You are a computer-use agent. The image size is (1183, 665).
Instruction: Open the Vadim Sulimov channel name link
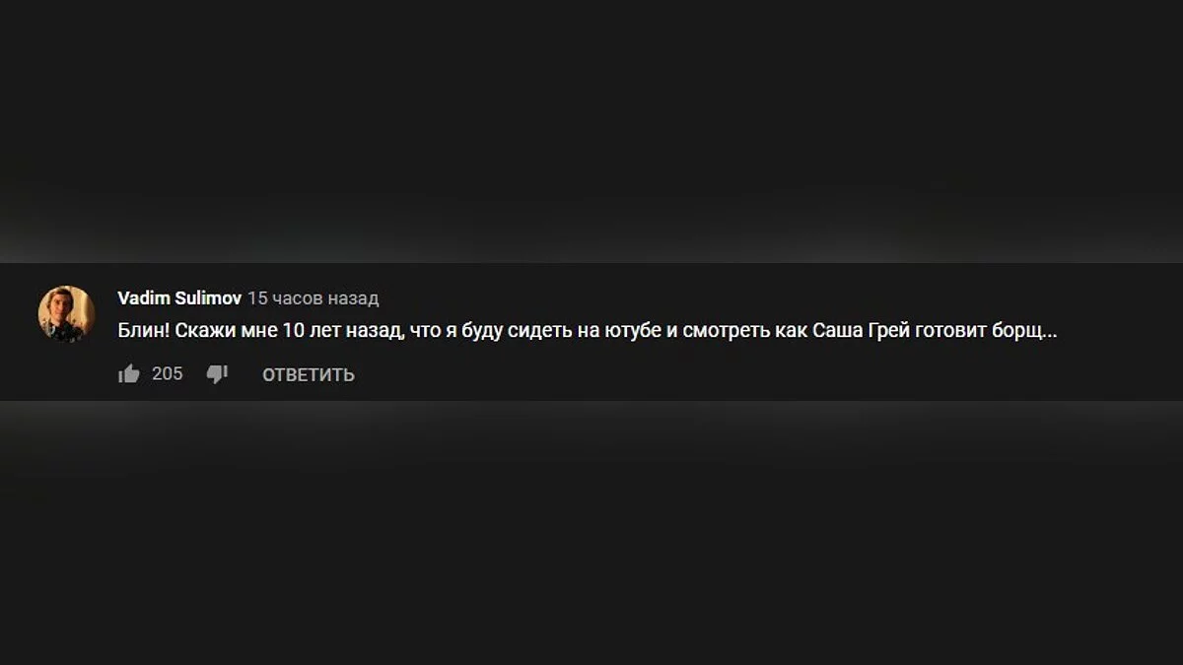point(179,298)
